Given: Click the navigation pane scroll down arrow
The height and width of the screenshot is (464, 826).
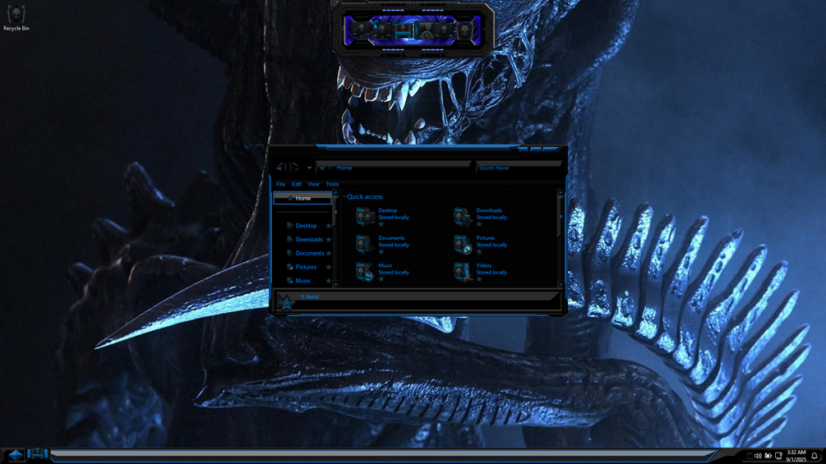Looking at the screenshot, I should pyautogui.click(x=335, y=284).
